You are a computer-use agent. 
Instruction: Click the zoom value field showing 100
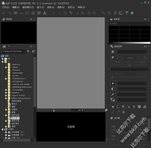[x=78, y=110]
